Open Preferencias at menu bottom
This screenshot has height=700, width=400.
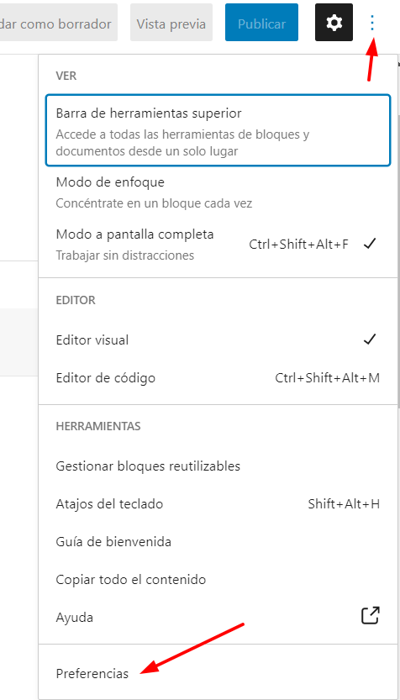pos(218,674)
